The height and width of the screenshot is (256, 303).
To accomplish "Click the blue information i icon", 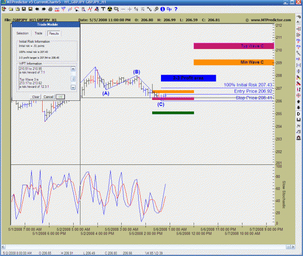I will click(x=162, y=9).
